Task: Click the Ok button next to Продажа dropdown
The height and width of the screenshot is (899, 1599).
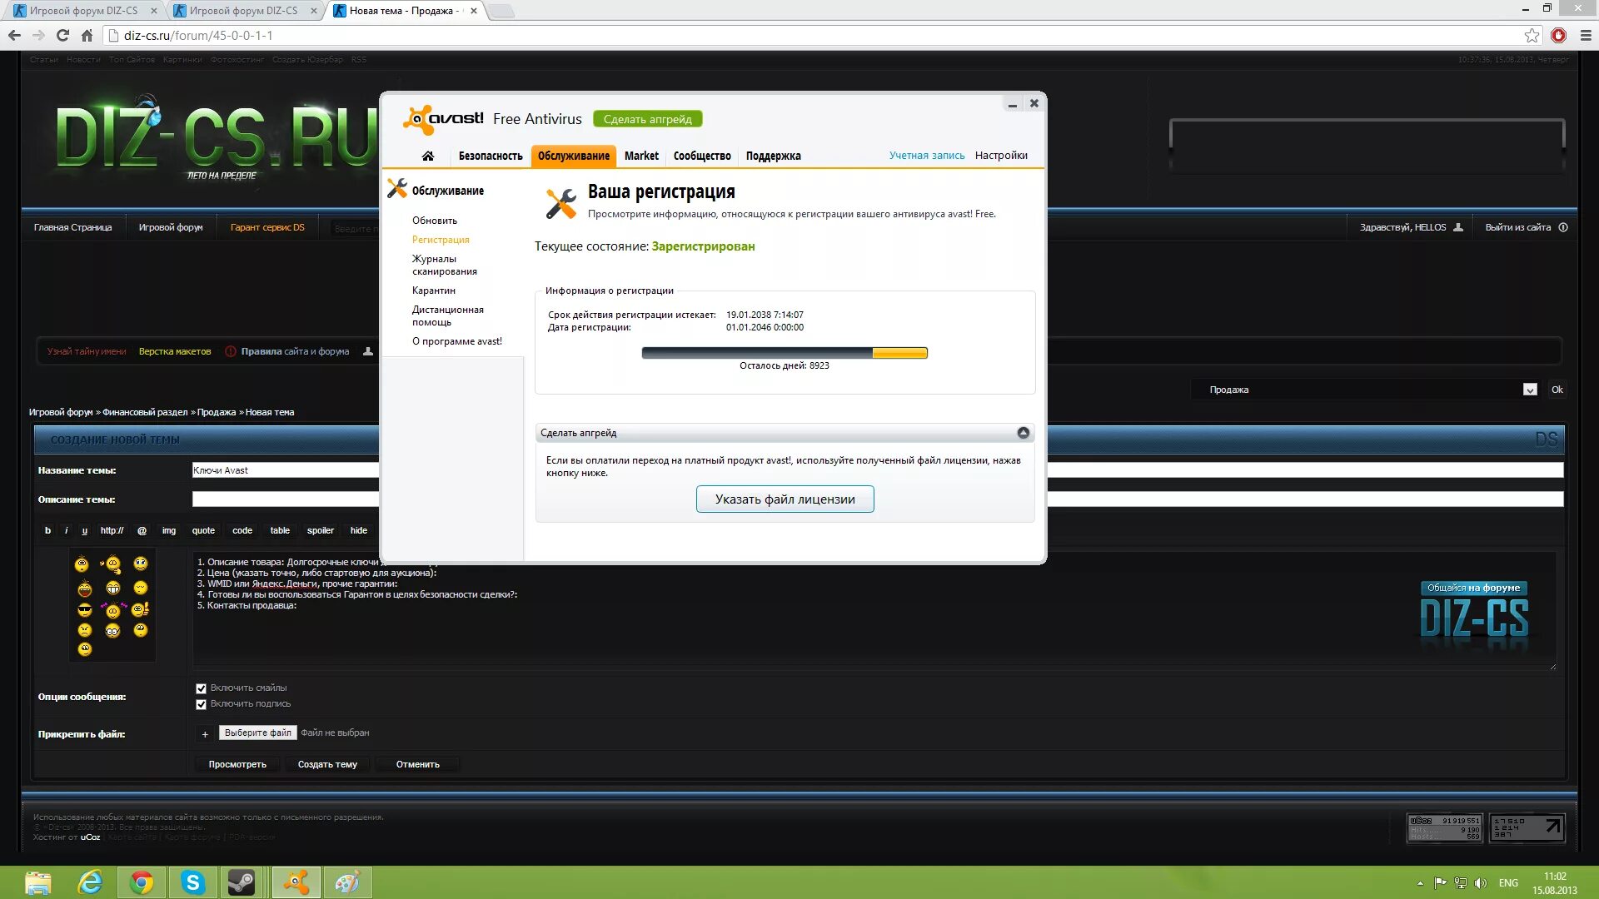Action: pyautogui.click(x=1557, y=390)
